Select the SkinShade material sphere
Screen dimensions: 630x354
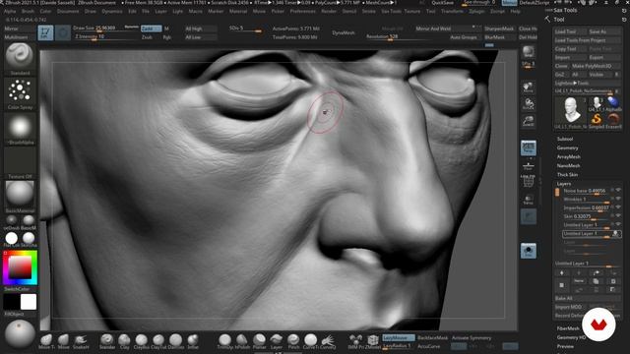coord(29,238)
